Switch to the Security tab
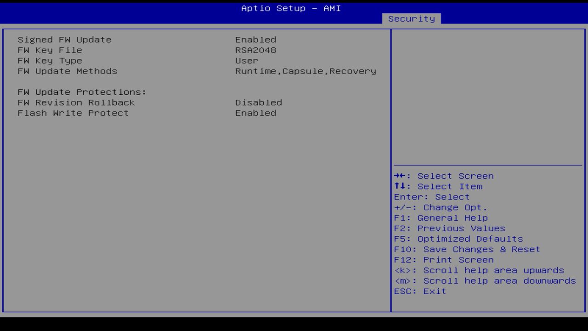This screenshot has height=331, width=588. tap(411, 18)
